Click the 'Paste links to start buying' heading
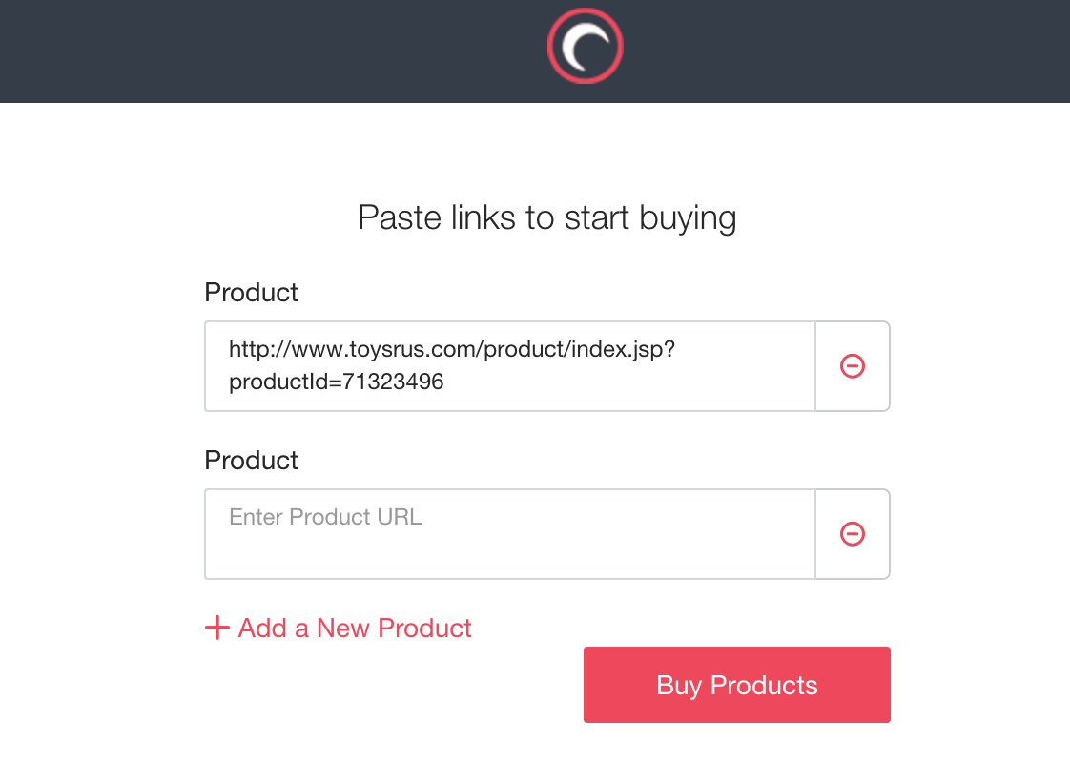 click(x=546, y=217)
